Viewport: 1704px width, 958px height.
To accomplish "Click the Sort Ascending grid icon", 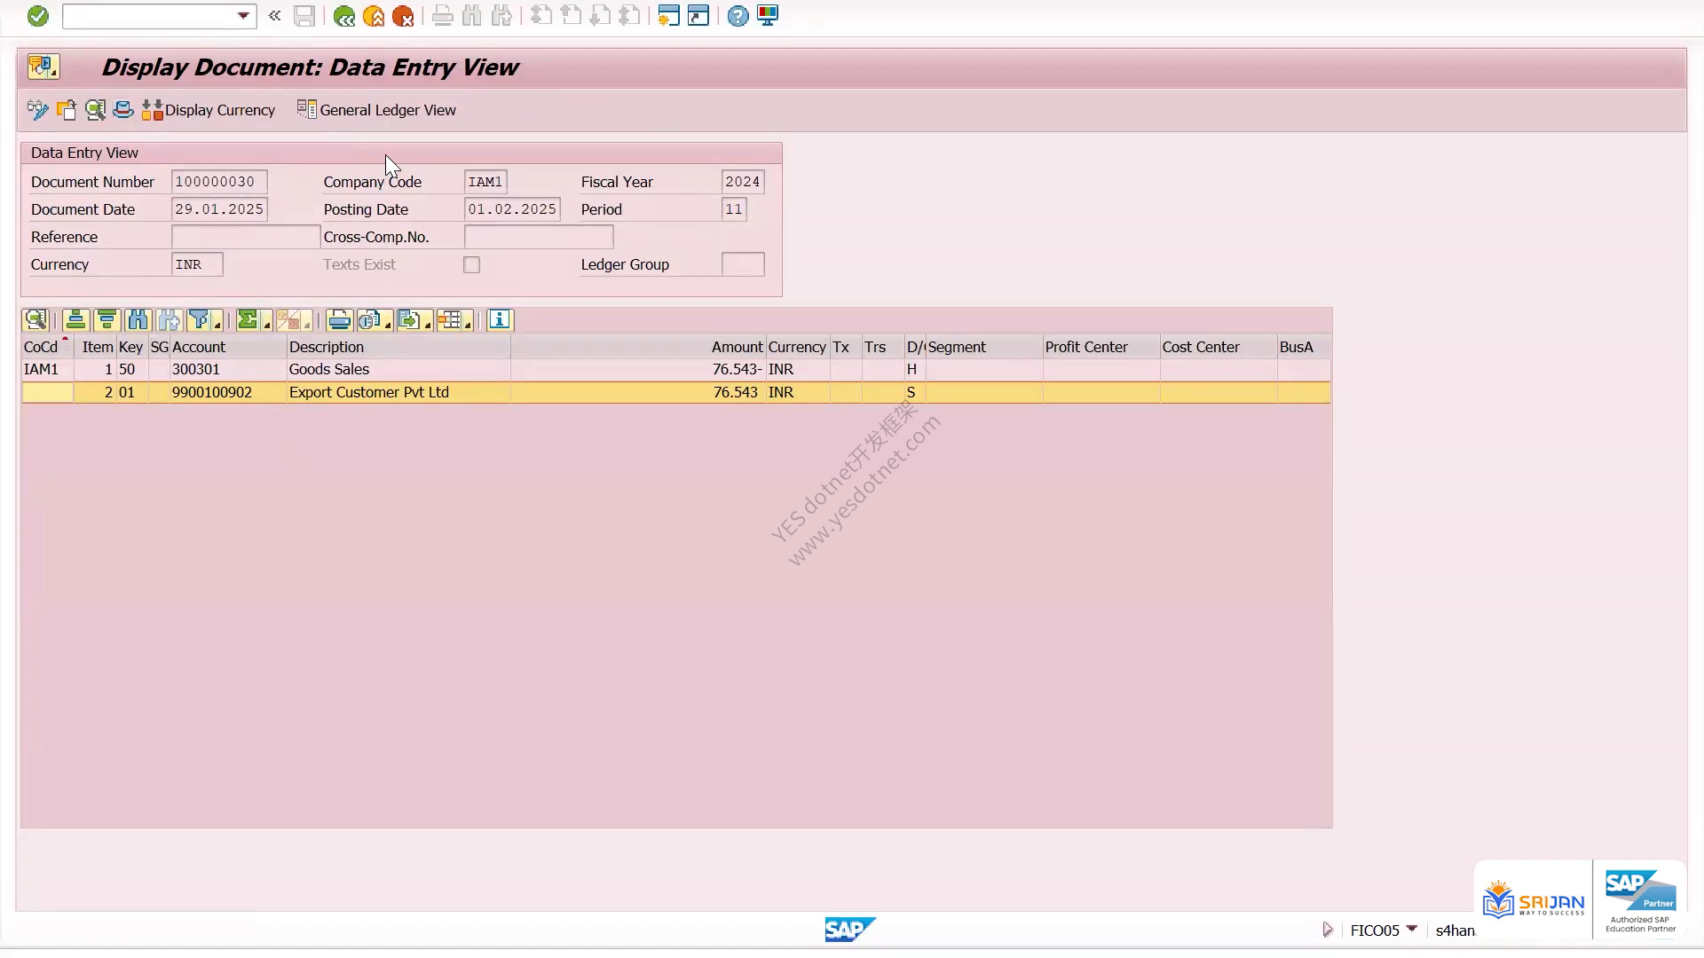I will click(x=76, y=320).
